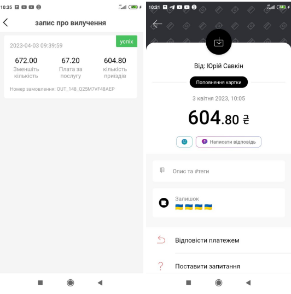Viewport: 291px width, 294px height.
Task: Tap the left arrow on dark header
Action: pyautogui.click(x=157, y=24)
